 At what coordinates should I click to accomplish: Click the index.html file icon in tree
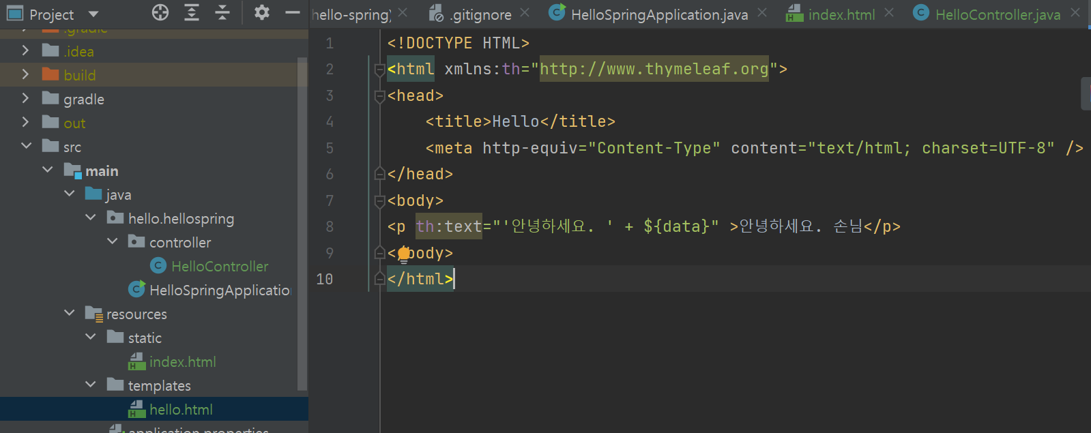[x=137, y=361]
